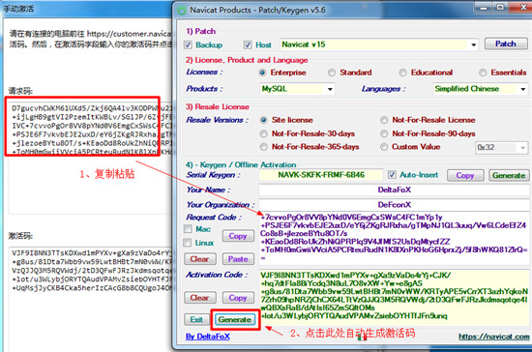Click Clear button under Request Code

point(200,259)
